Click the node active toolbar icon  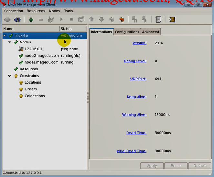pos(144,19)
